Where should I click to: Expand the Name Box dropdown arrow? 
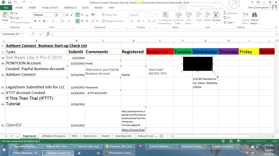click(21, 34)
